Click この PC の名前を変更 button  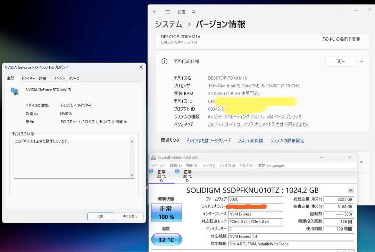tap(341, 39)
